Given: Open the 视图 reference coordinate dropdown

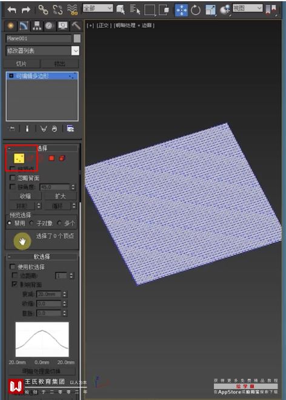Looking at the screenshot, I should tap(248, 8).
